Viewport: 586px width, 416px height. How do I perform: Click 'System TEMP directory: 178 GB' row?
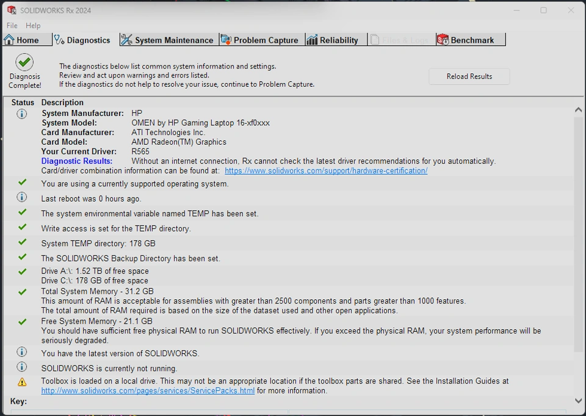[98, 244]
